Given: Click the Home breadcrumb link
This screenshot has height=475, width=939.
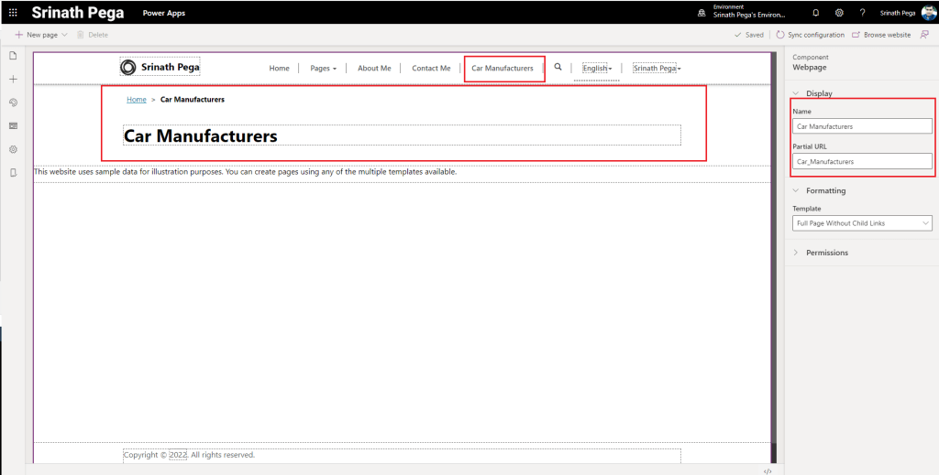Looking at the screenshot, I should (x=137, y=100).
